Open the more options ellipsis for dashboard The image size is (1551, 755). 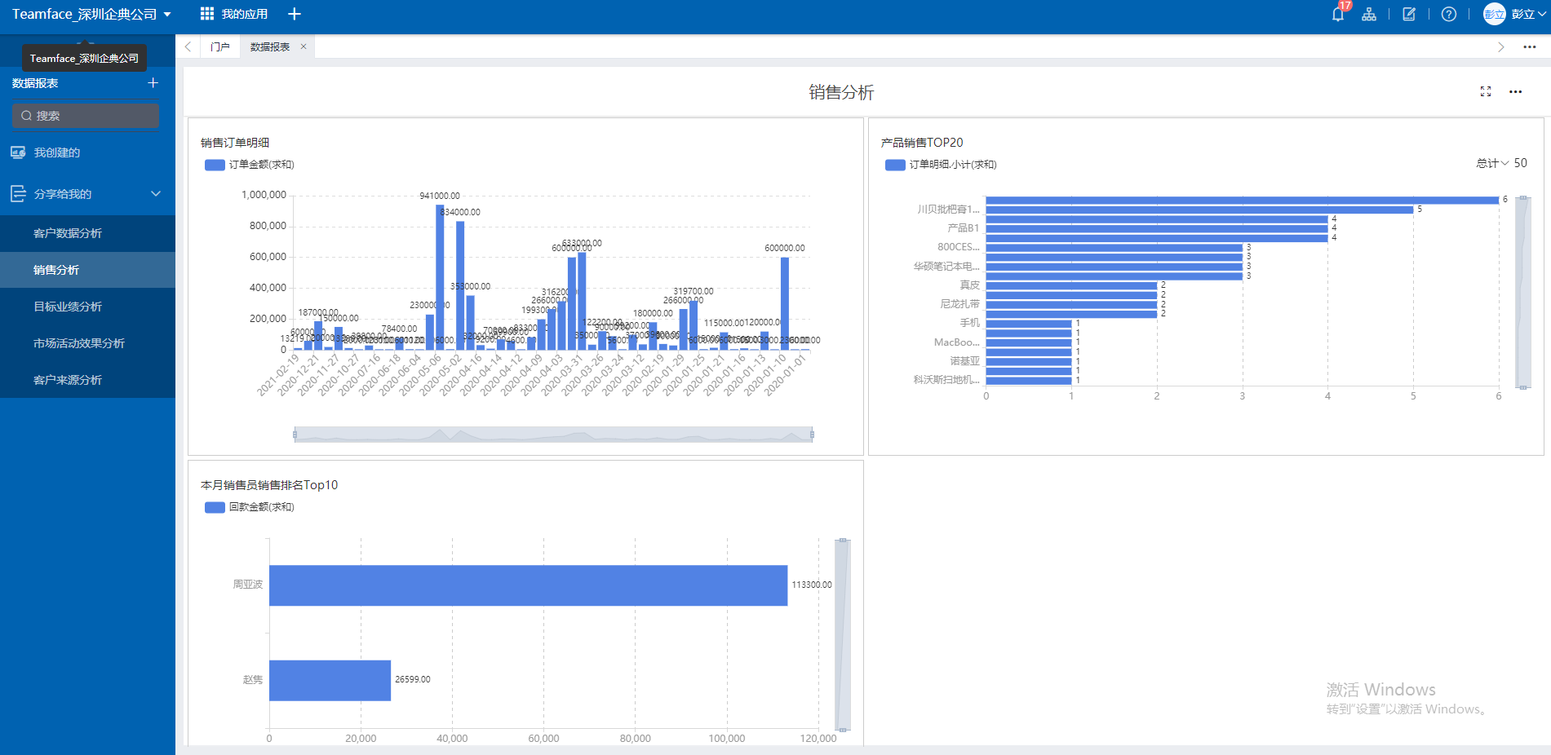point(1515,92)
